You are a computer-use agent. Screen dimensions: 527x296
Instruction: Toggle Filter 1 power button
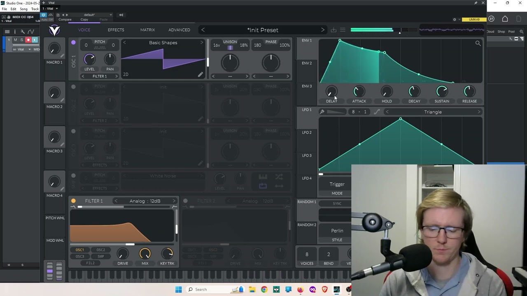click(x=73, y=201)
